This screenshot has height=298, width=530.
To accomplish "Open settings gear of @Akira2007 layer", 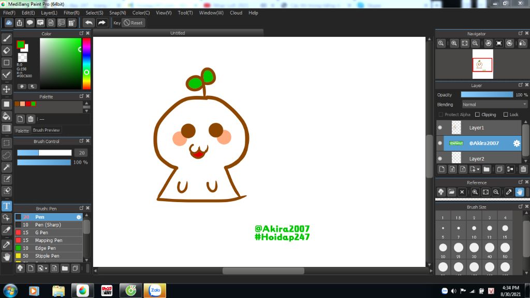I will pyautogui.click(x=517, y=143).
